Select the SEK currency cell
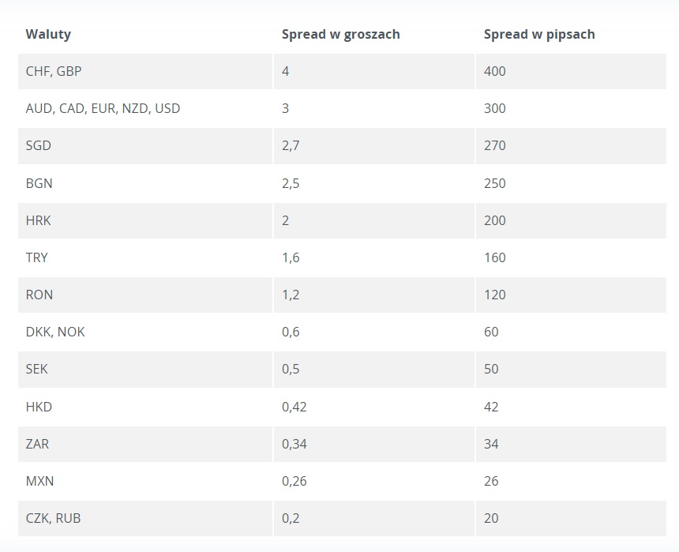The image size is (679, 552). tap(37, 369)
